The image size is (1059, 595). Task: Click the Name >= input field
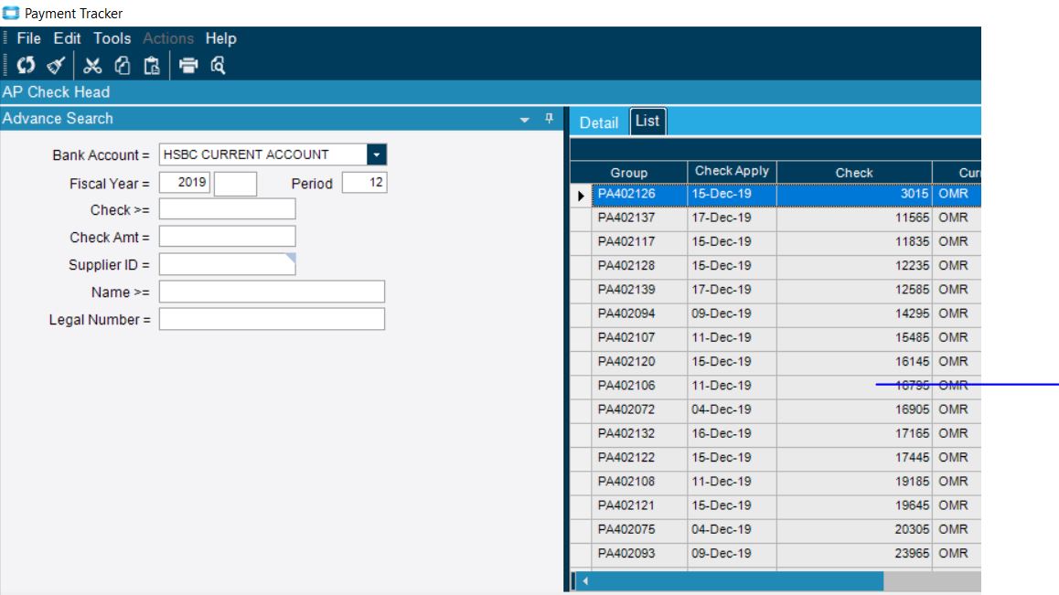point(272,292)
